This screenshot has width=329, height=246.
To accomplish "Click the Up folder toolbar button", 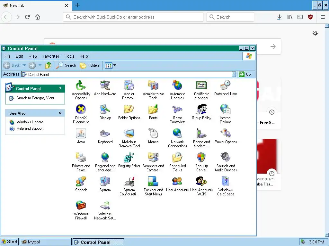I will [x=48, y=65].
